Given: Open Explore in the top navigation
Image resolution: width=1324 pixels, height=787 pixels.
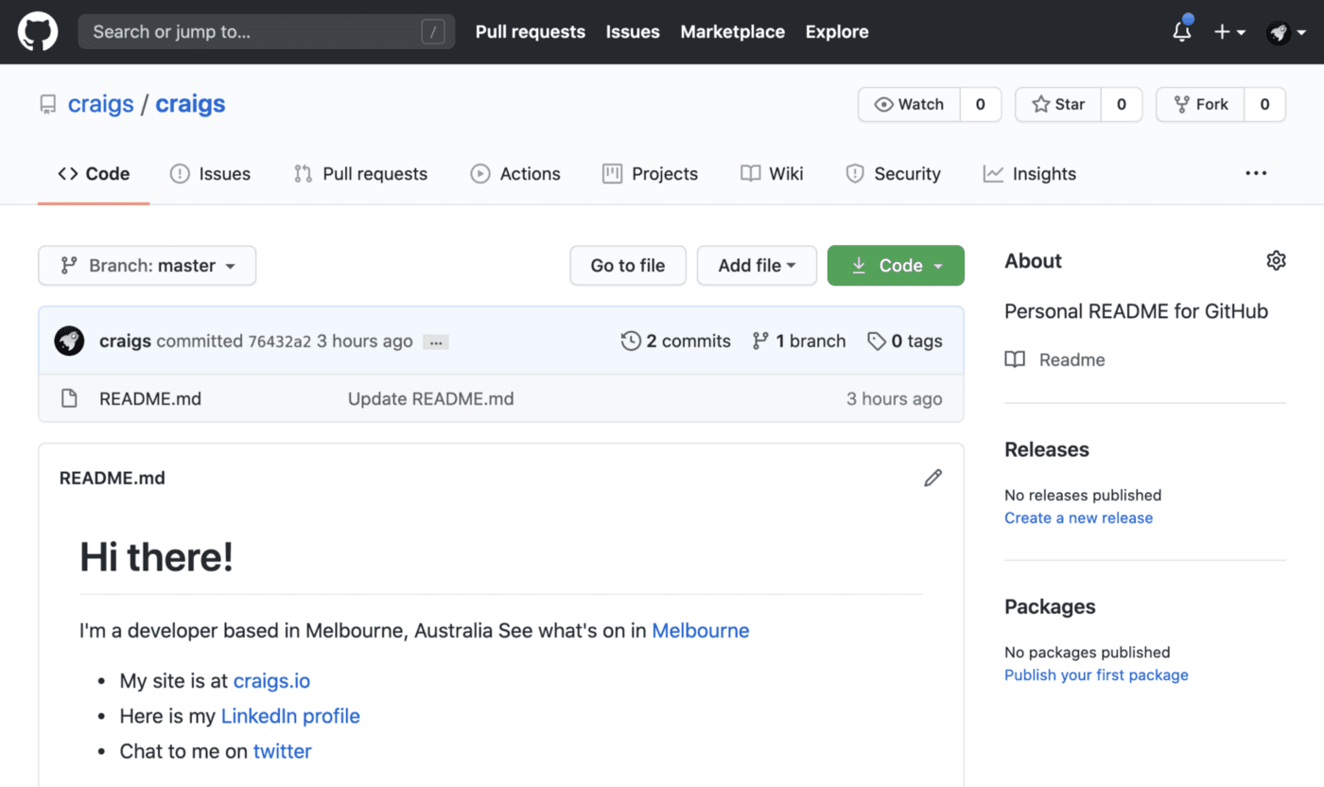Looking at the screenshot, I should click(837, 31).
